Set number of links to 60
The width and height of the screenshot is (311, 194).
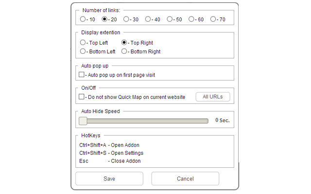pyautogui.click(x=191, y=19)
